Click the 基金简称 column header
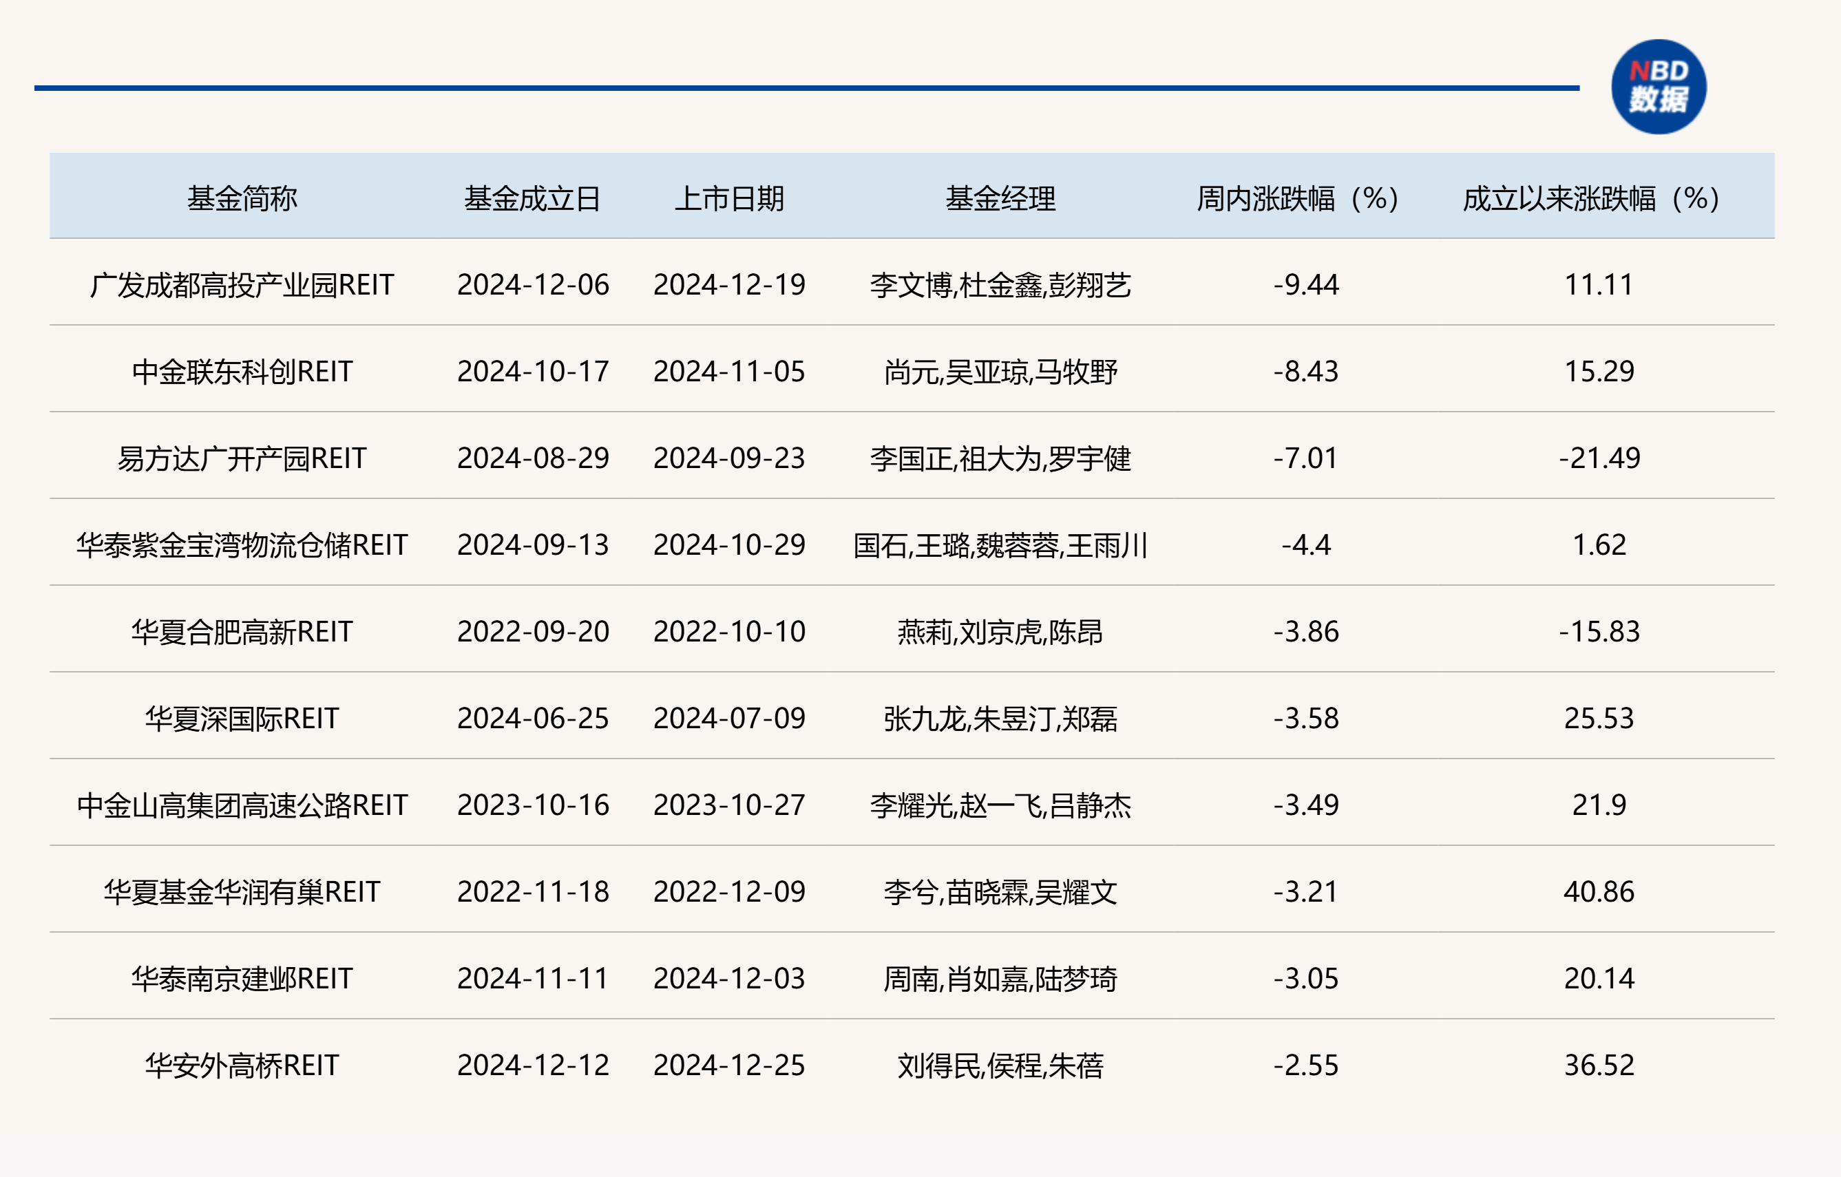 pos(242,199)
